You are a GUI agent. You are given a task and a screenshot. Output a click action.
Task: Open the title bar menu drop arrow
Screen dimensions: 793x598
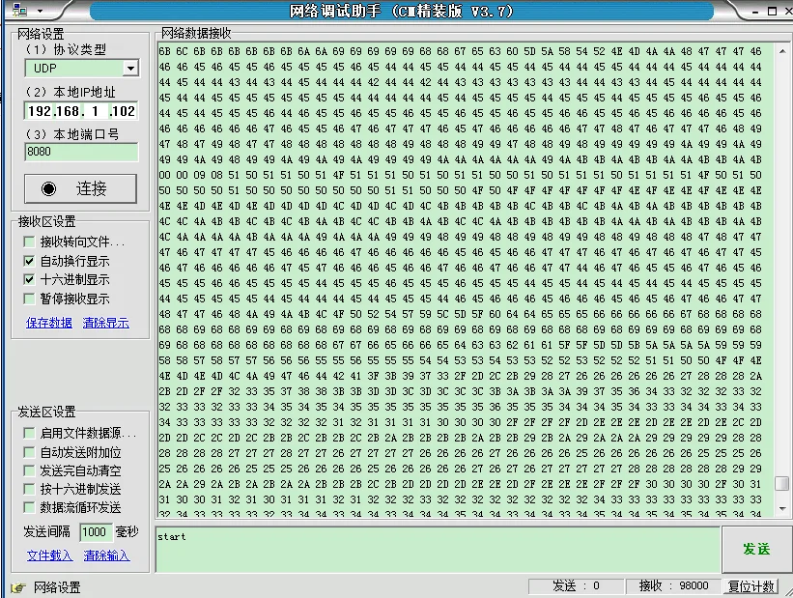coord(40,12)
